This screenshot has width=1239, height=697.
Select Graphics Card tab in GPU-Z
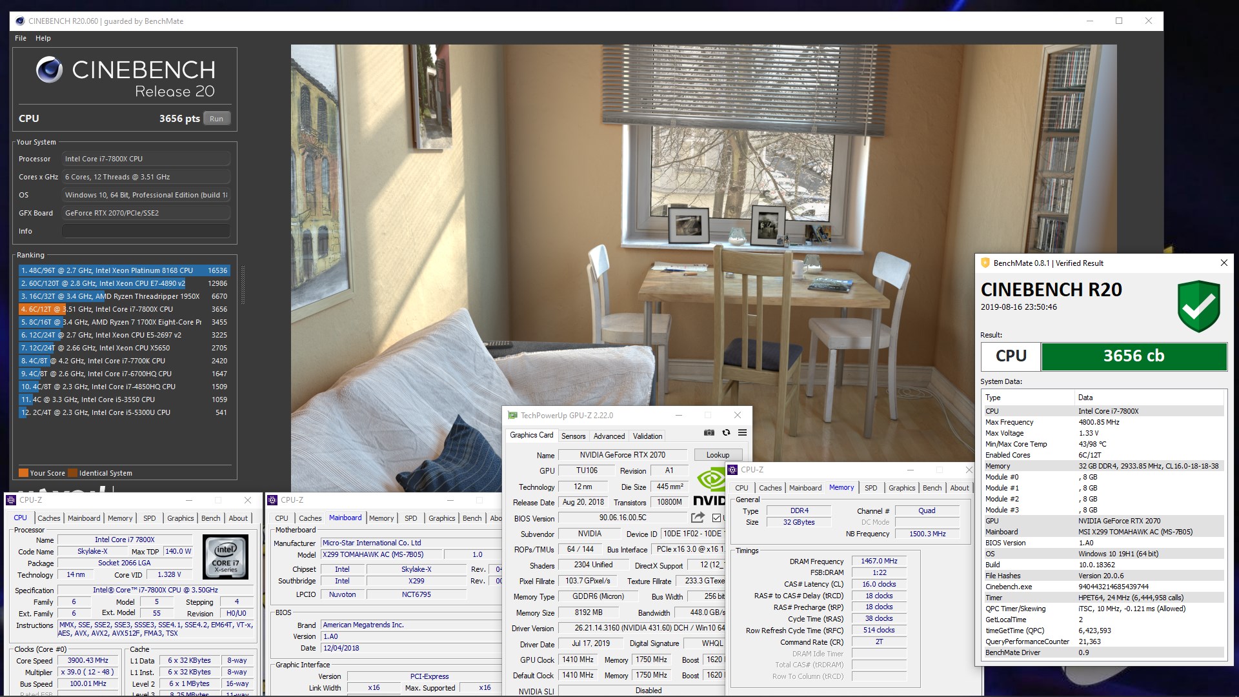(531, 435)
